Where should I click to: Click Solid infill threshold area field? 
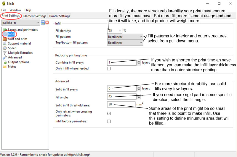coord(121,104)
